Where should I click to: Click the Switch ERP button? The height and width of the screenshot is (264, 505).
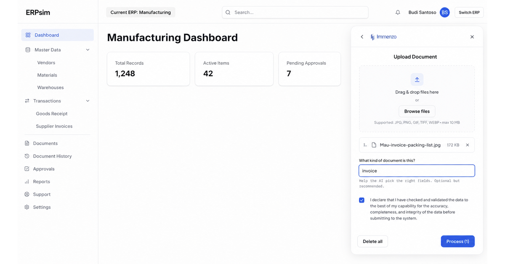(469, 13)
